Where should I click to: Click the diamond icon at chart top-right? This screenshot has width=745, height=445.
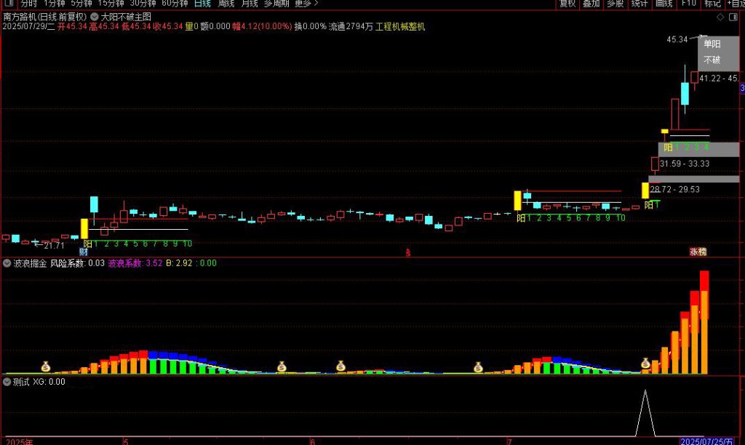[720, 16]
